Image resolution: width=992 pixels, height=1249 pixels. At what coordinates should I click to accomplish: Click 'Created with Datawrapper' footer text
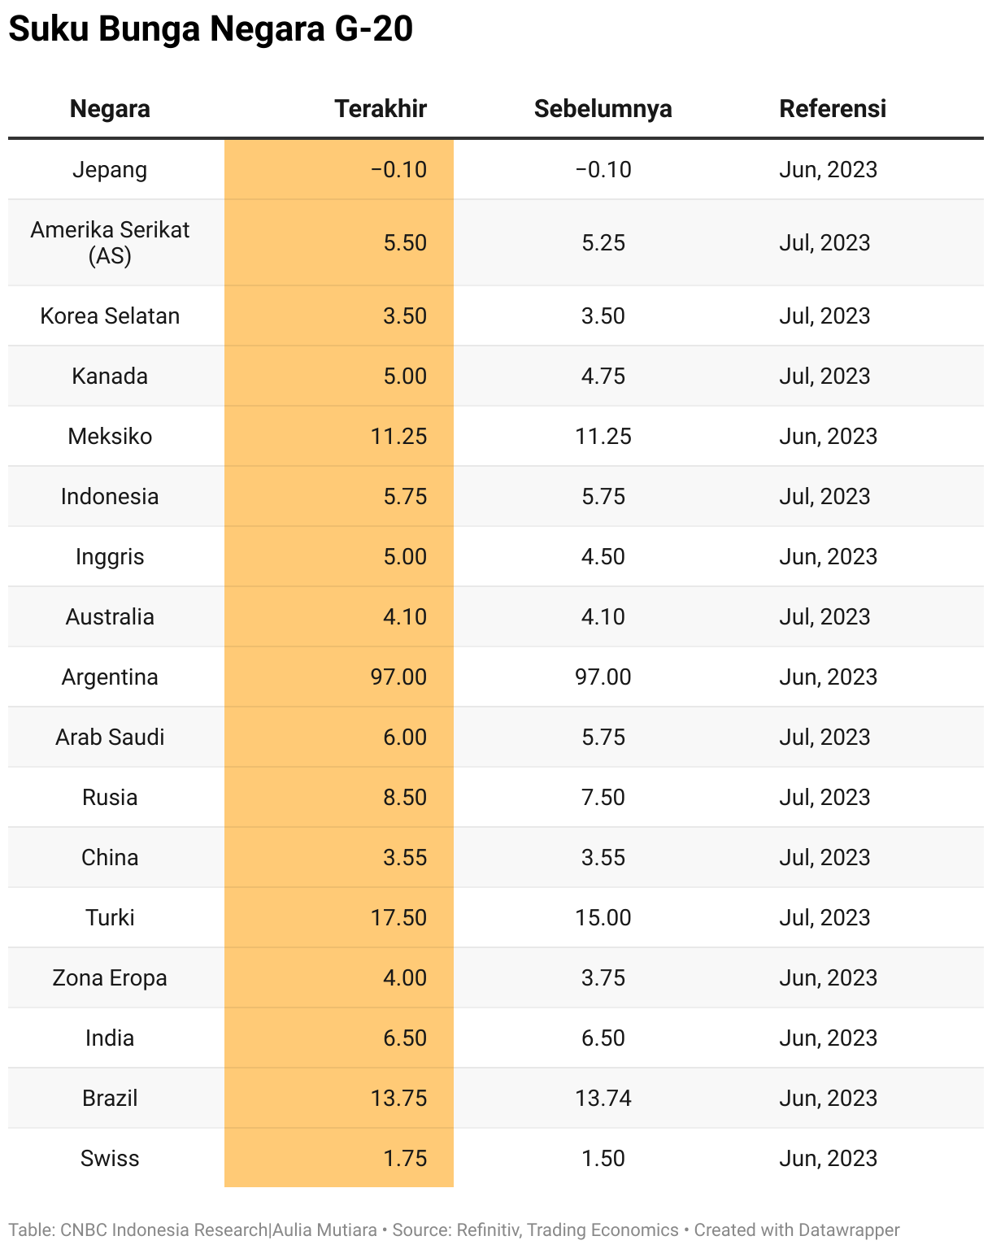tap(797, 1230)
